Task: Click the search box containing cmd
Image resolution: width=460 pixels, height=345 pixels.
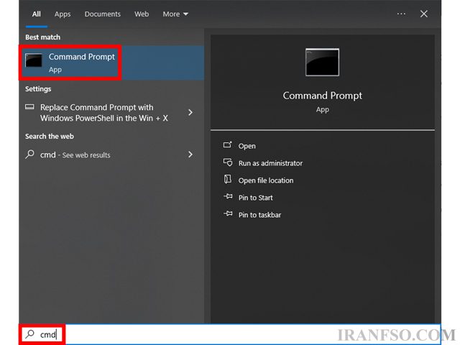Action: 230,334
